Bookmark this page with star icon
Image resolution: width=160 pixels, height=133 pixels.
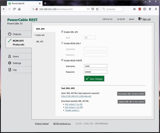pyautogui.click(x=97, y=9)
